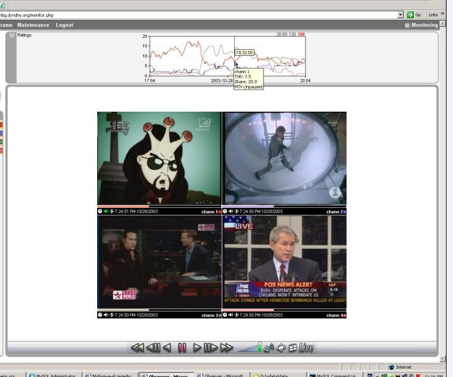Click the sync S icon on chann 2

tap(236, 211)
